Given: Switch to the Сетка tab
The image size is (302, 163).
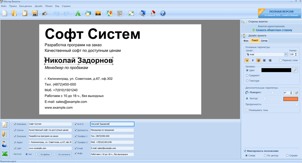Looking at the screenshot, I should click(x=264, y=41).
